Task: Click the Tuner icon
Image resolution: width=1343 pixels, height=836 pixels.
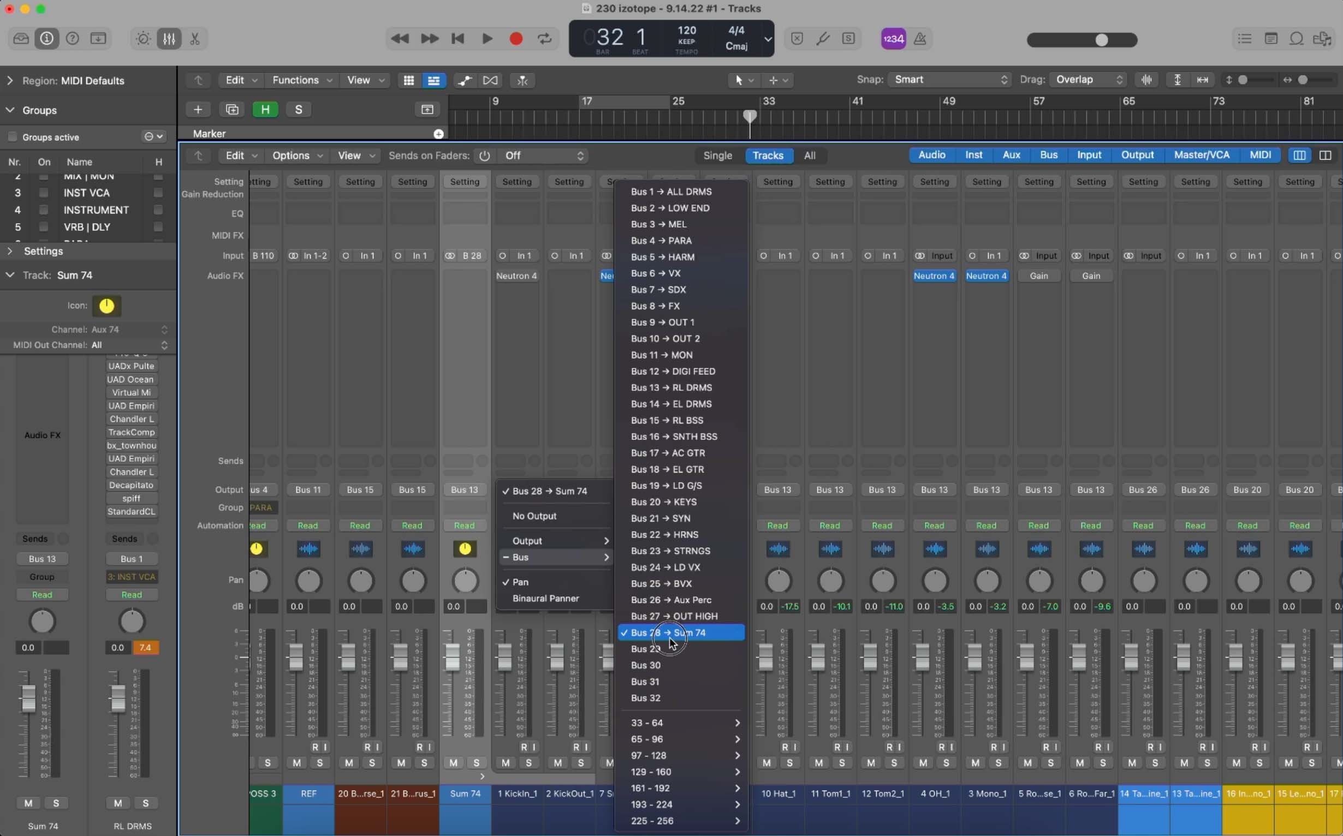Action: pyautogui.click(x=823, y=39)
